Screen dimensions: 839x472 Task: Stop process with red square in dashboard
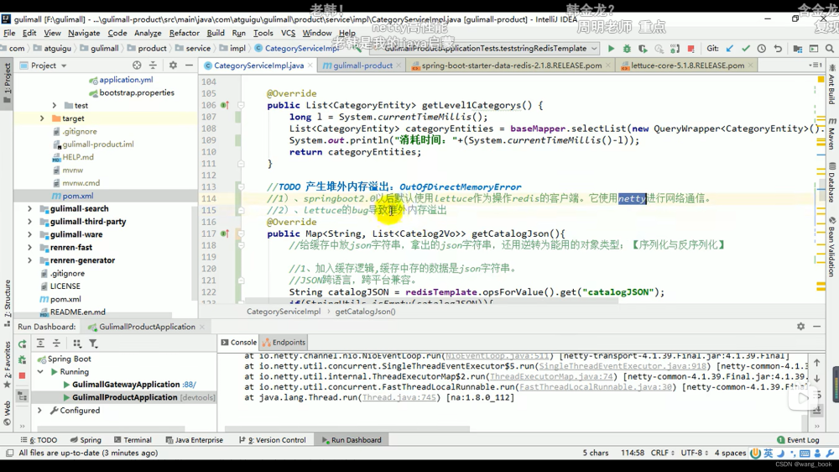click(x=22, y=375)
